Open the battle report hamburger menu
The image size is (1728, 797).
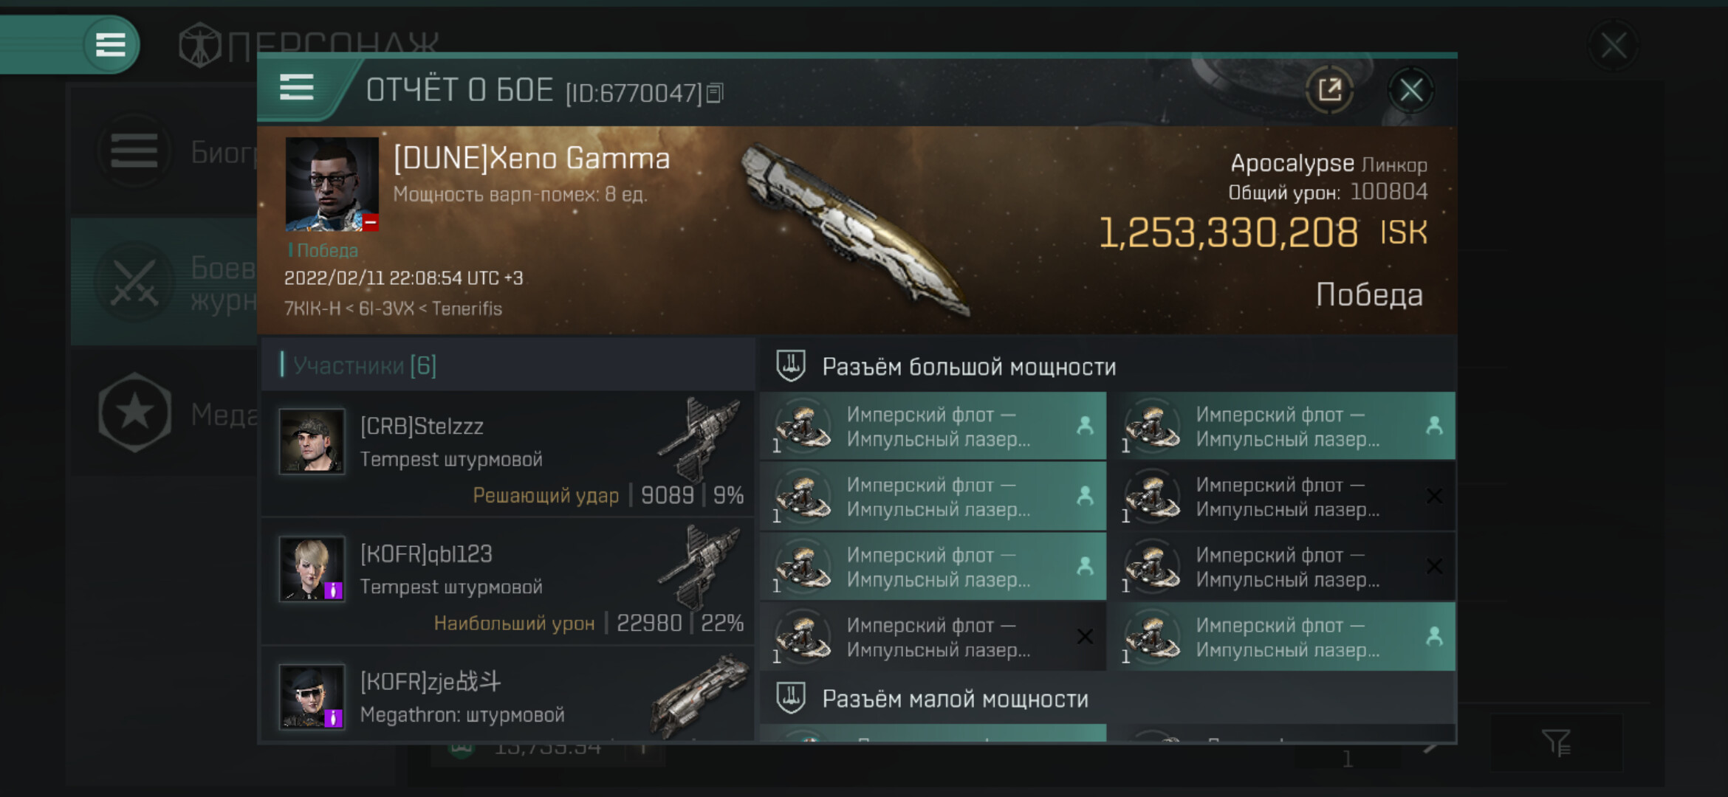[297, 89]
